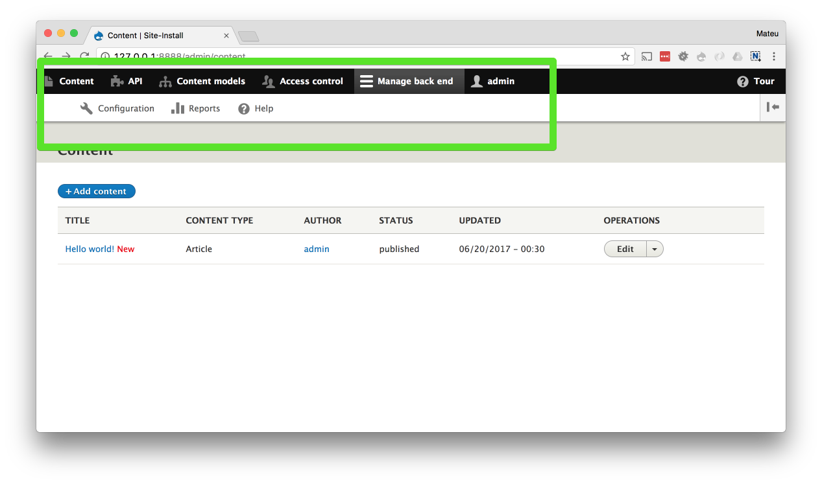The image size is (822, 484).
Task: Select Content in the admin toolbar
Action: [71, 81]
